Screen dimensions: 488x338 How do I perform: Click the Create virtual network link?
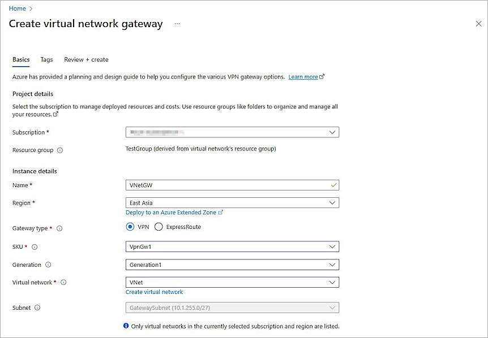[154, 292]
